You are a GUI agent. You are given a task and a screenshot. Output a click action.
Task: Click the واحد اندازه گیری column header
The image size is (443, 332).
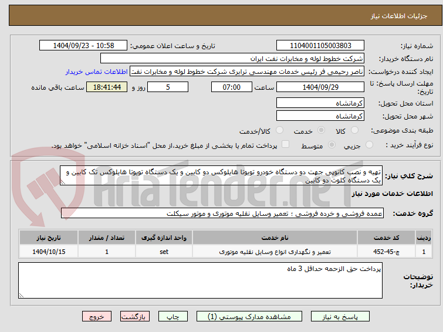(164, 238)
